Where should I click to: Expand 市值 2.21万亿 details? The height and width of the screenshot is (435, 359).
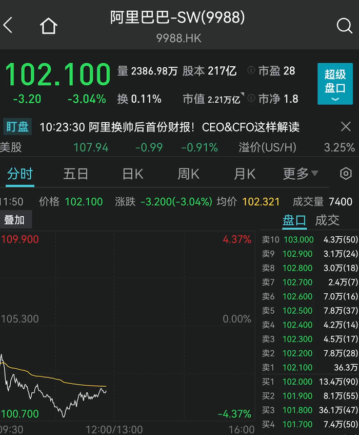213,99
